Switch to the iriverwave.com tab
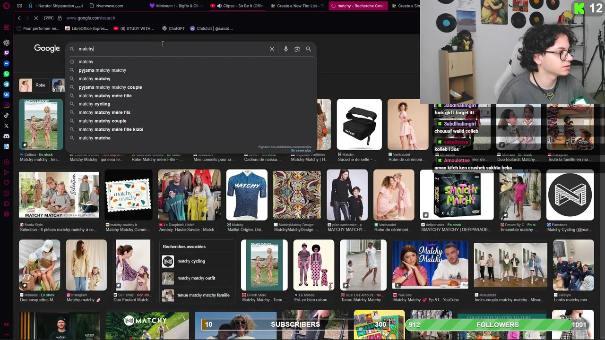Screen dimensions: 605x340 (x=110, y=6)
